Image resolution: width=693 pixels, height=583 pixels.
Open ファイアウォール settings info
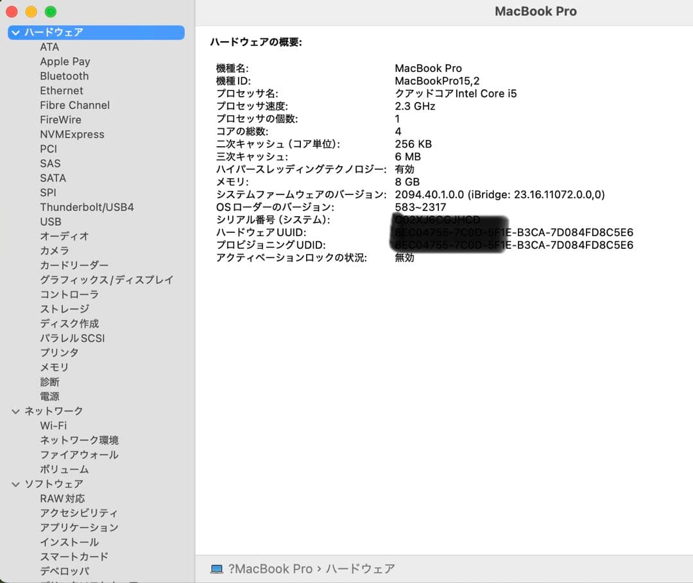click(x=80, y=455)
